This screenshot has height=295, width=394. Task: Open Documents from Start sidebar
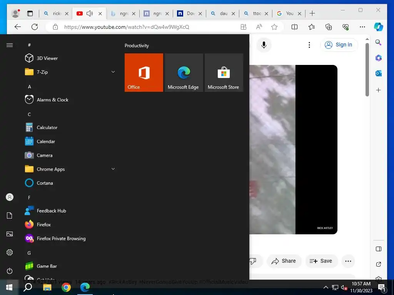(10, 215)
